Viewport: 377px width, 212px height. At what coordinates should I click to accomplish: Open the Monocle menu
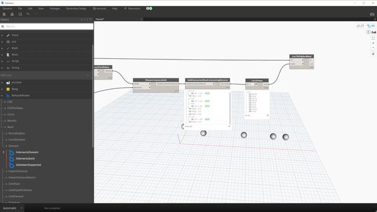tap(100, 8)
